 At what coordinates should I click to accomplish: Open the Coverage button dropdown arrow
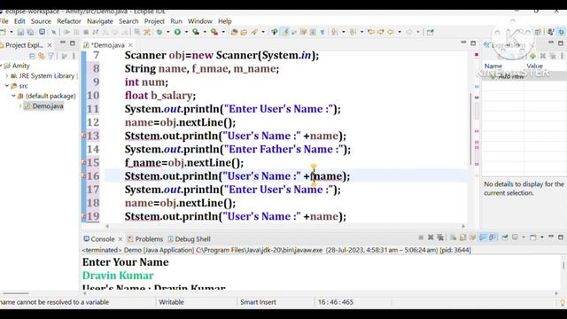click(x=205, y=32)
